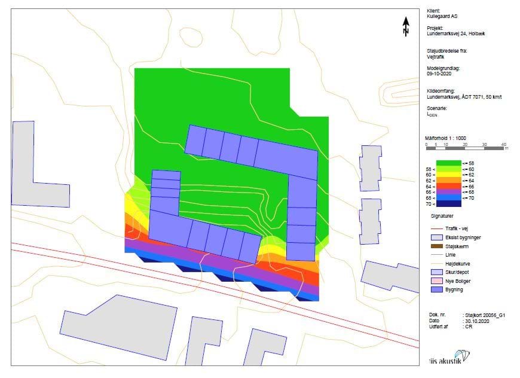Click the Signaturer legend heading
The image size is (520, 378).
(443, 215)
